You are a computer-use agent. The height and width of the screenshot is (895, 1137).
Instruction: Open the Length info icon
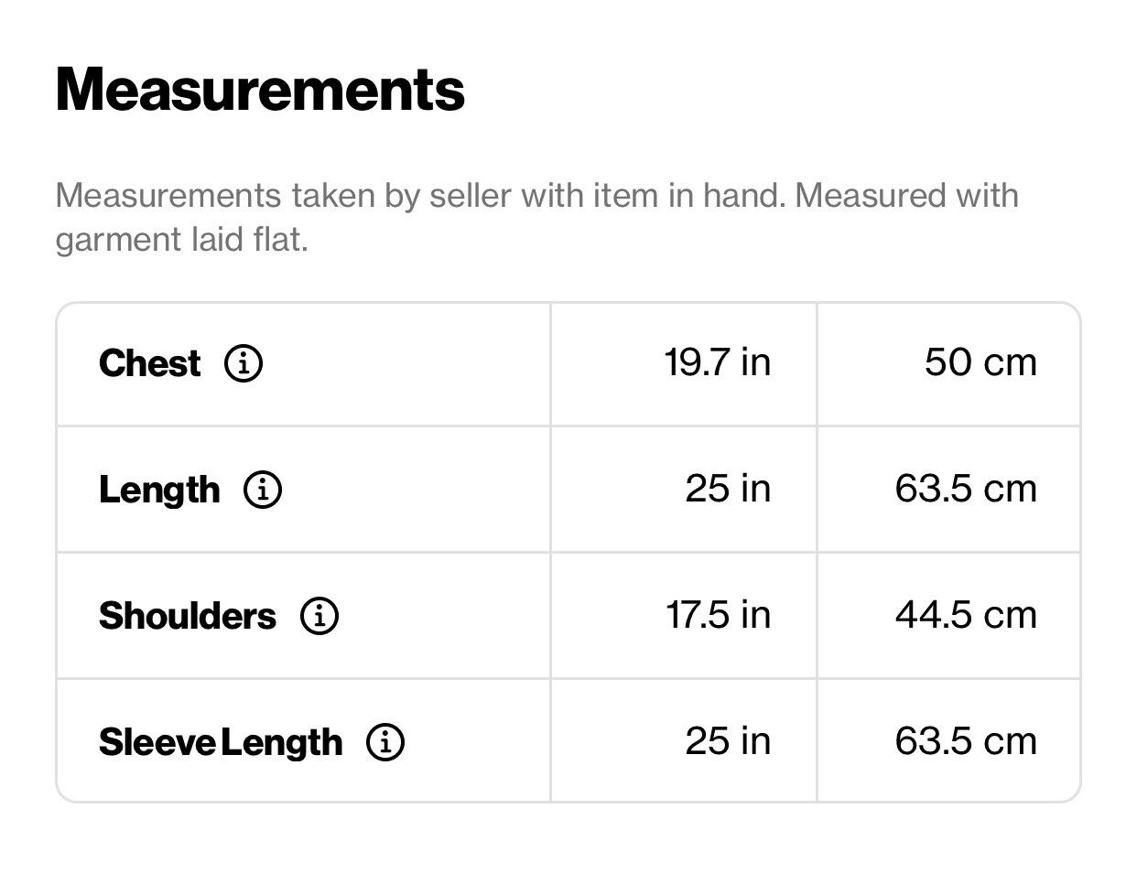263,490
